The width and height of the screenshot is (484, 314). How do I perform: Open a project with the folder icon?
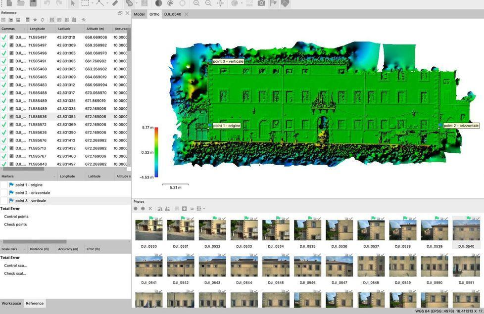tap(21, 3)
